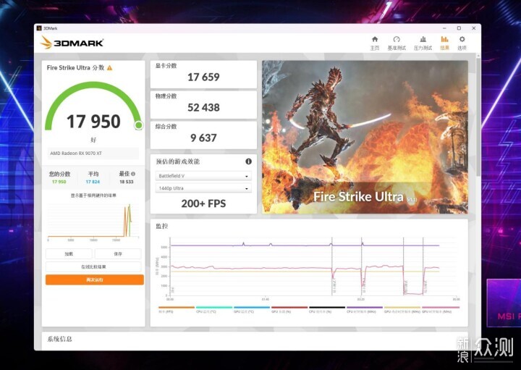Click the 加载 load button
The height and width of the screenshot is (370, 521).
(69, 254)
